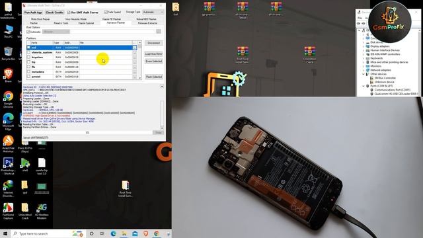Switch to the Xiaomi FB Flasher tab

click(112, 19)
